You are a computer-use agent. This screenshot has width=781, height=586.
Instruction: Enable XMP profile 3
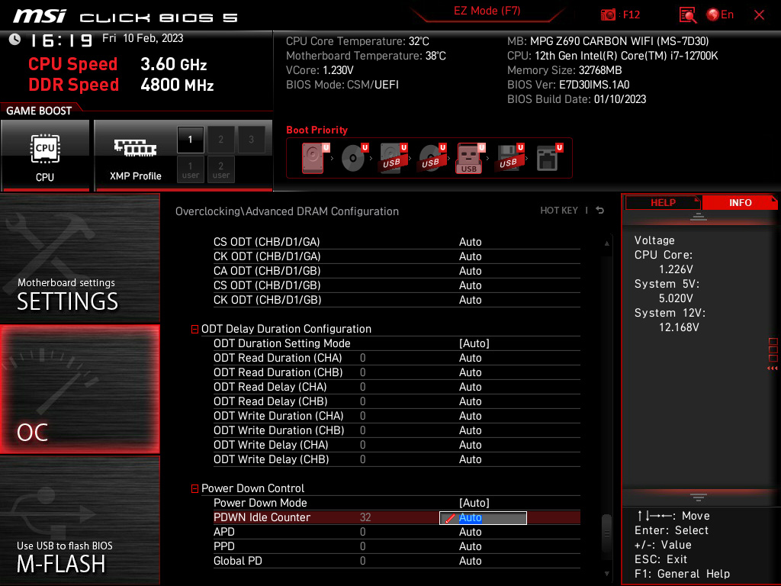click(x=251, y=140)
